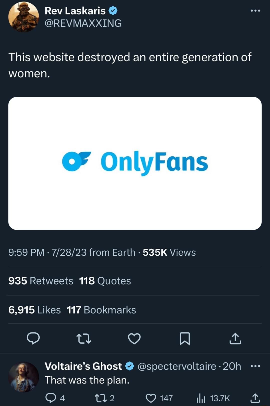Open Rev Laskaris profile picture
Image resolution: width=270 pixels, height=406 pixels.
(x=24, y=17)
